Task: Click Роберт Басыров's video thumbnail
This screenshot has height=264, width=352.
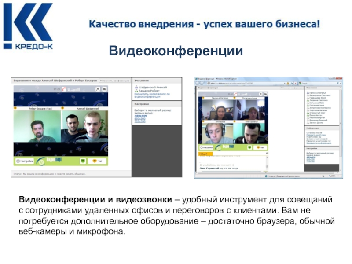Action: click(x=37, y=126)
